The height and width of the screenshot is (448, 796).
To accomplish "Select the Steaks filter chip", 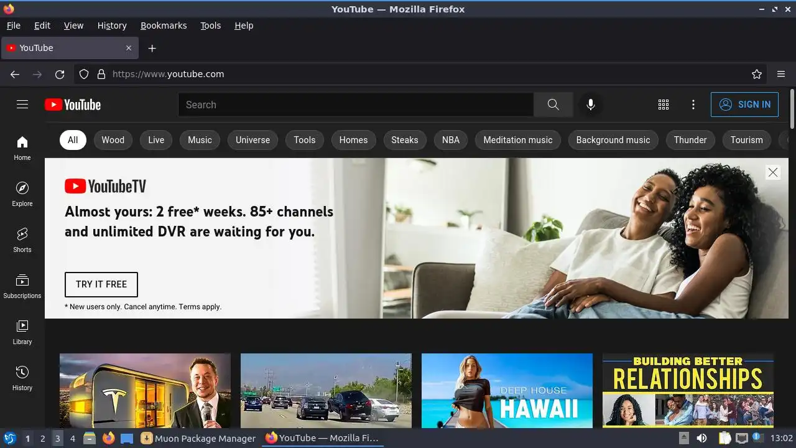I will pyautogui.click(x=405, y=140).
